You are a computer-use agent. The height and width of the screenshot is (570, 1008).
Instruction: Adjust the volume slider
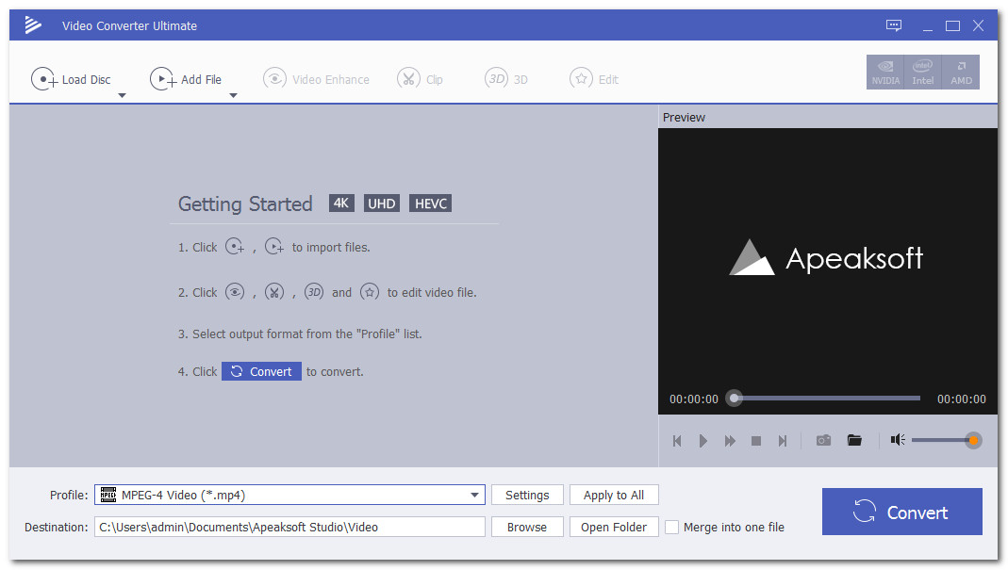(x=943, y=440)
